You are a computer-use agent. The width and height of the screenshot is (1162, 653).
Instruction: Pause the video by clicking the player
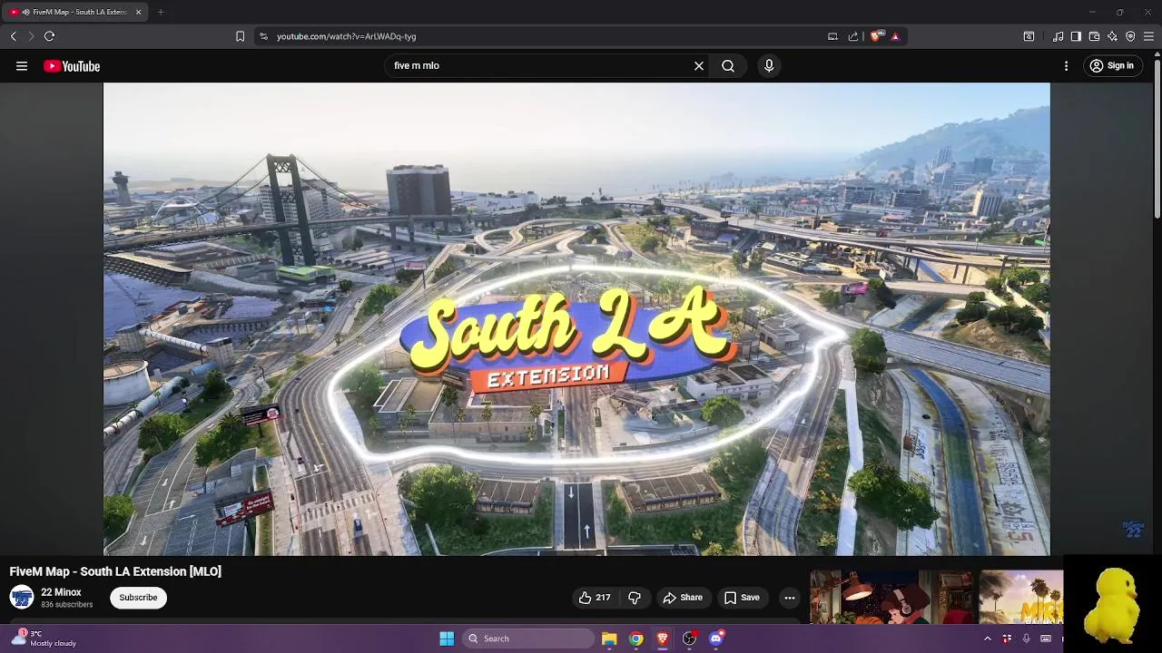tap(576, 319)
